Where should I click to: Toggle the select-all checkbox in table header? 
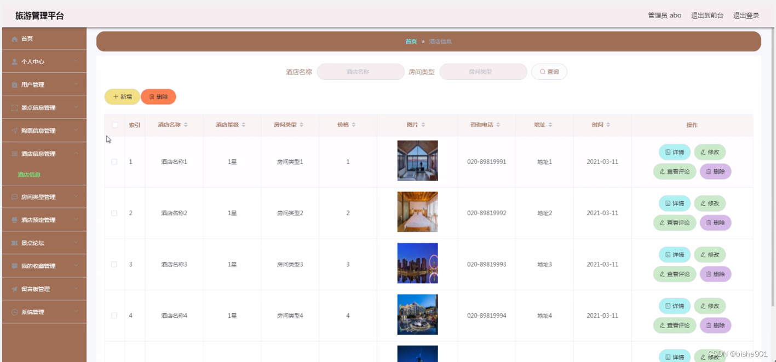[114, 125]
